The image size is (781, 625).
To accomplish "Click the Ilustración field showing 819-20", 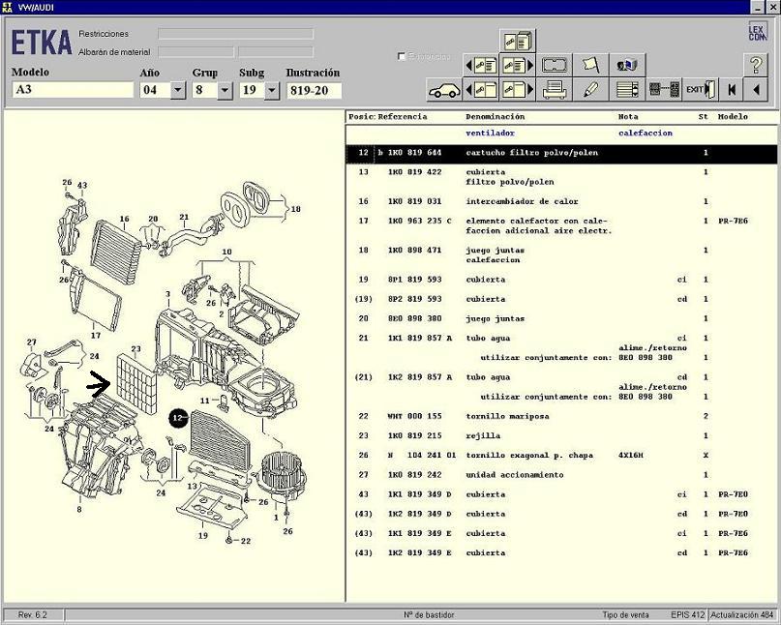I will (x=315, y=90).
